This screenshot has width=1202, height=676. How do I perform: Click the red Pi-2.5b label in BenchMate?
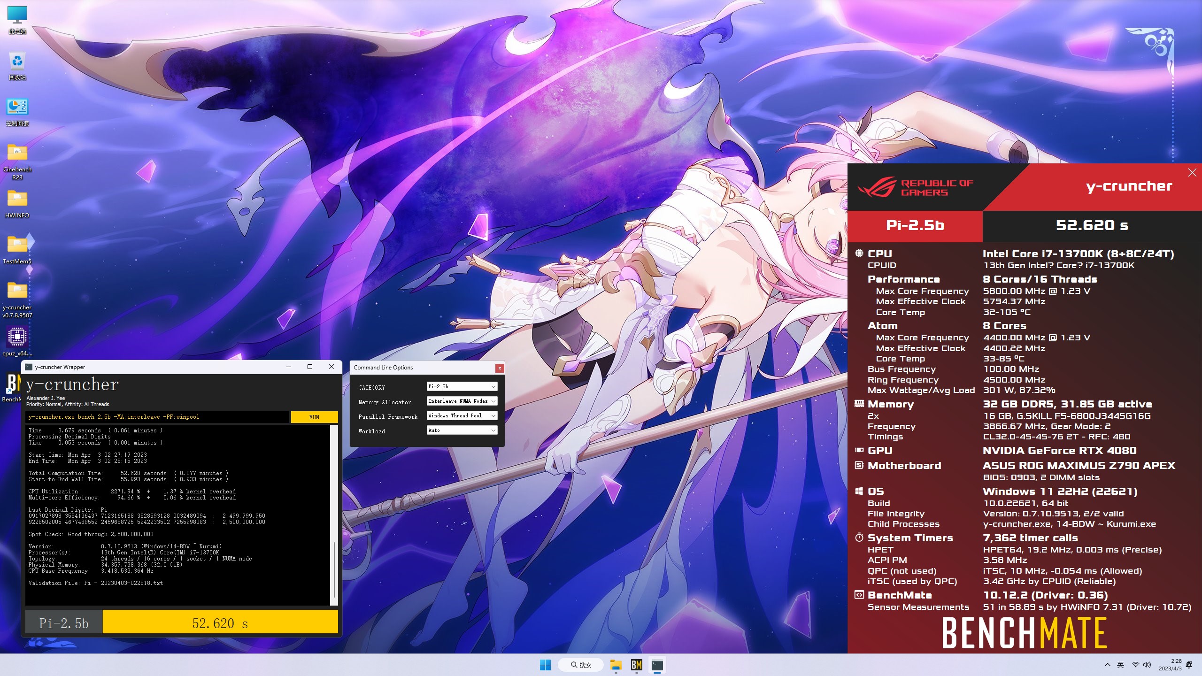tap(915, 225)
